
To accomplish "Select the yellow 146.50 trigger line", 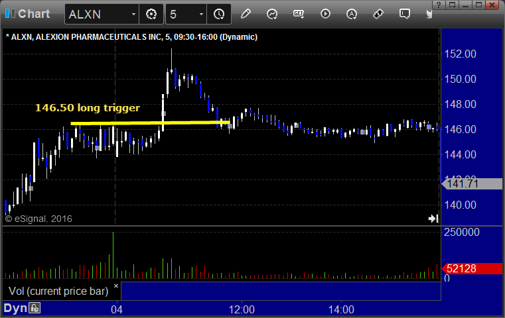I will coord(150,123).
